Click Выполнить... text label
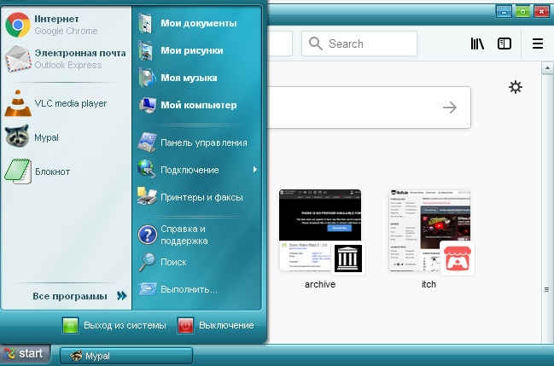This screenshot has height=366, width=554. coord(189,289)
